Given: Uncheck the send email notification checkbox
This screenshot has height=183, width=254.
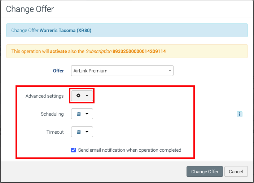Looking at the screenshot, I should [74, 150].
